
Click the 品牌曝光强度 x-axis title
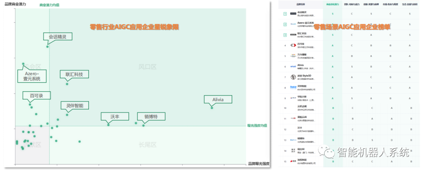259,164
